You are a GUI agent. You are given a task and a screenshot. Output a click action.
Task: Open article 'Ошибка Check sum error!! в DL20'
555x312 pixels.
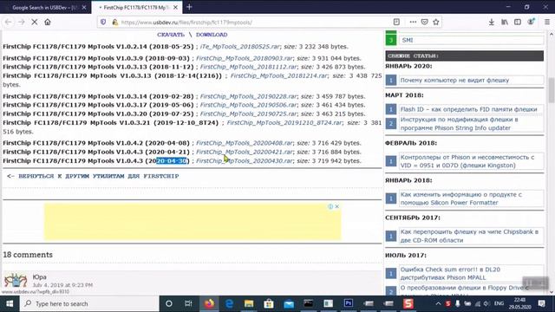[x=450, y=274]
